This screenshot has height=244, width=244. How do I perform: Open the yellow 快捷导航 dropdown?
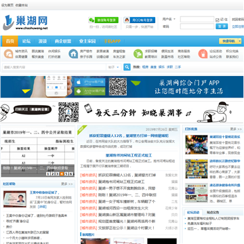click(230, 41)
